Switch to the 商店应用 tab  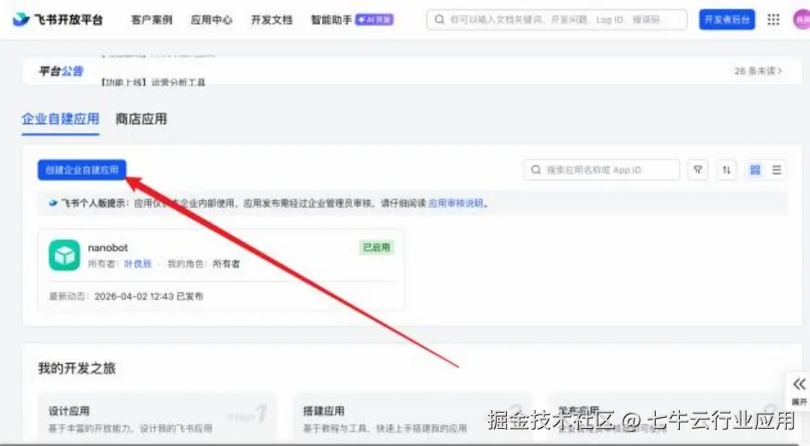click(x=141, y=119)
